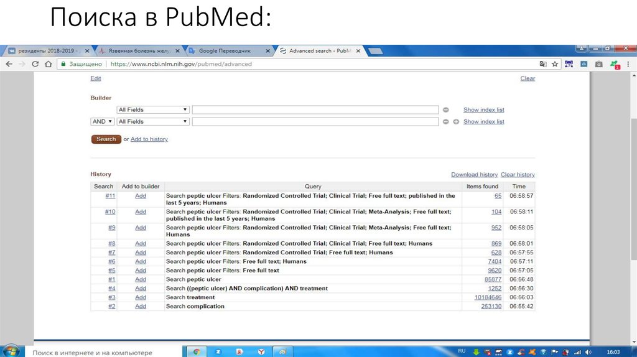Open the new tab button
The width and height of the screenshot is (637, 357).
tap(375, 51)
